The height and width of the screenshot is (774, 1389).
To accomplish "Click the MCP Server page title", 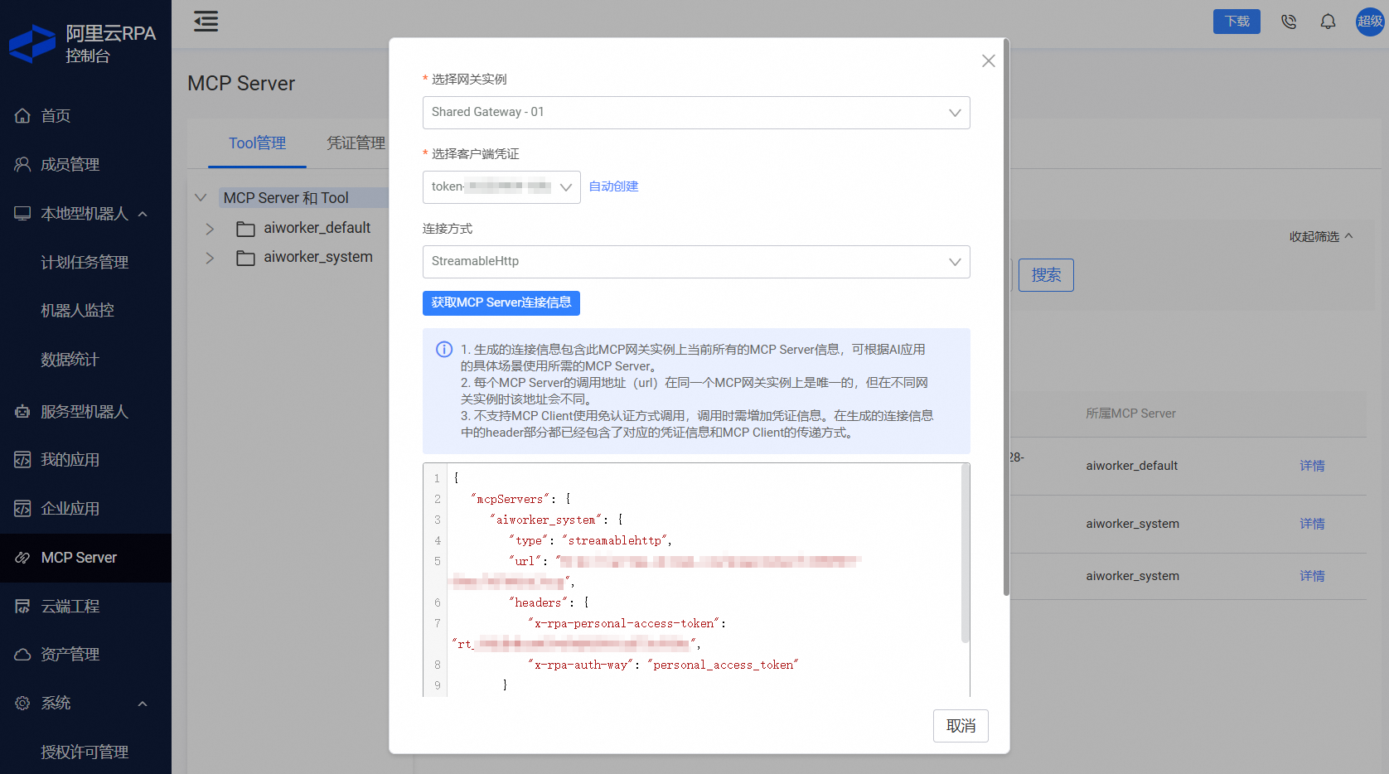I will pos(241,84).
